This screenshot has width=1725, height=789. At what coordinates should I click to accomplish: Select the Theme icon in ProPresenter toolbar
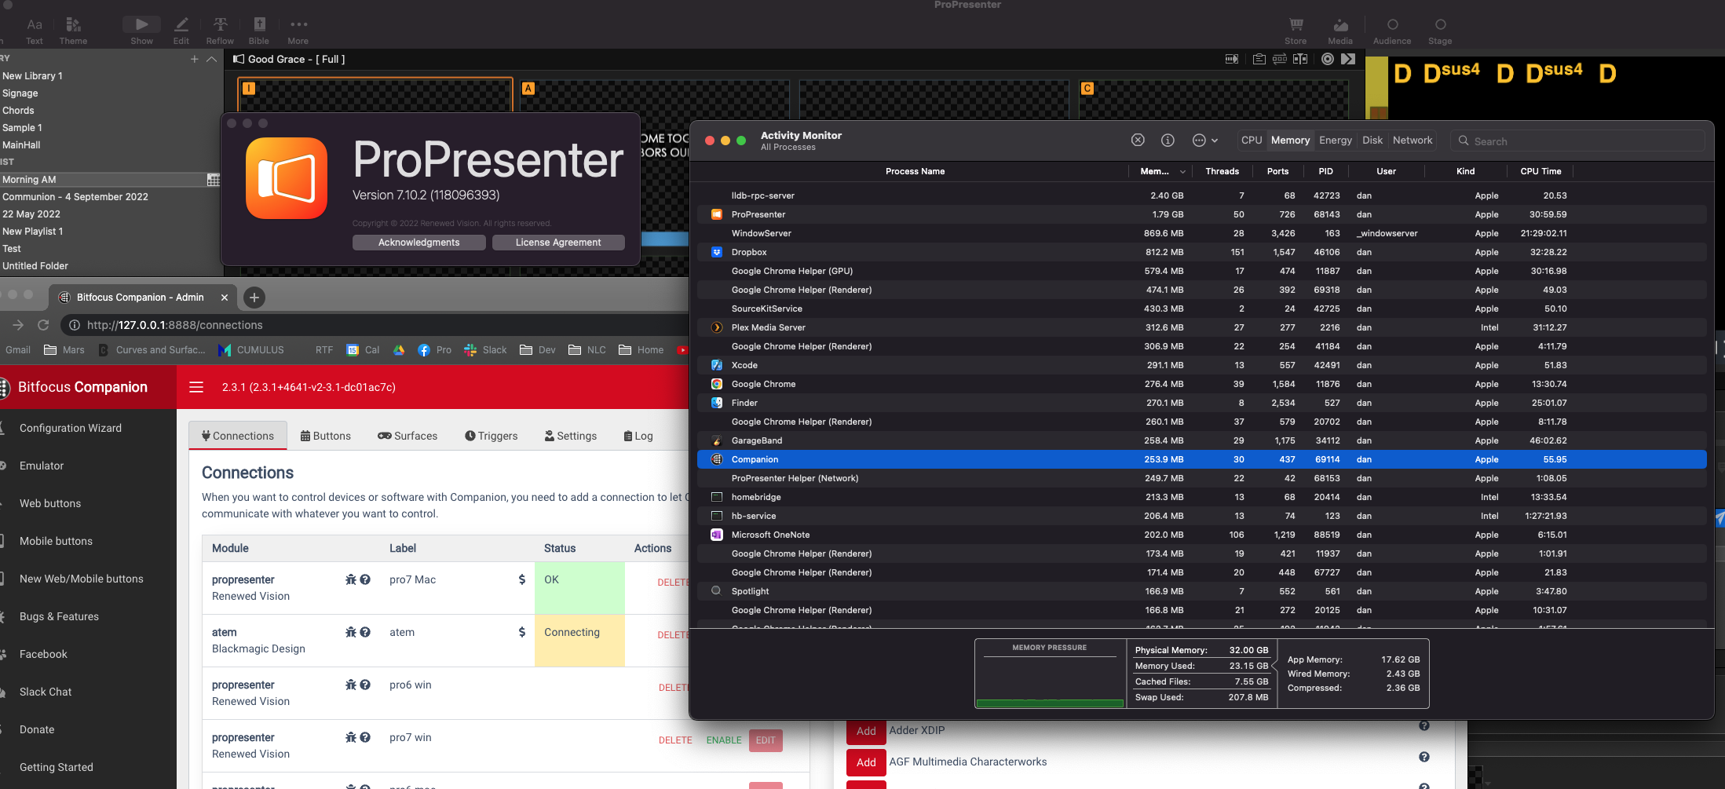[x=73, y=24]
